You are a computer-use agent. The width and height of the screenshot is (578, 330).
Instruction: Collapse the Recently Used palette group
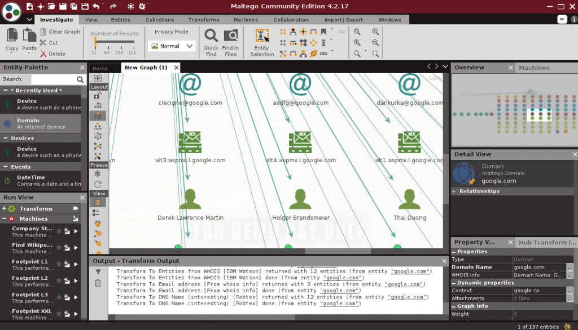pos(6,91)
